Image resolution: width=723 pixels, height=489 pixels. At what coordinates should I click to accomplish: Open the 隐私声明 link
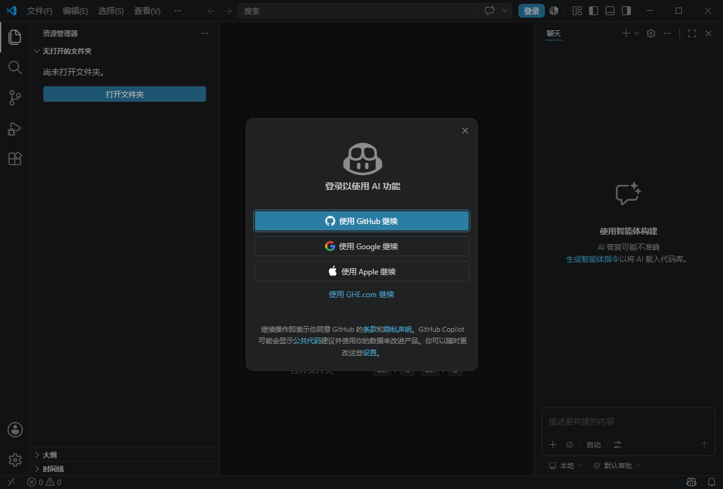[x=397, y=329]
